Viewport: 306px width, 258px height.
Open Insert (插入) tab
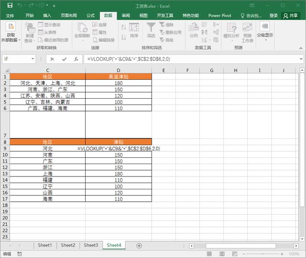47,16
